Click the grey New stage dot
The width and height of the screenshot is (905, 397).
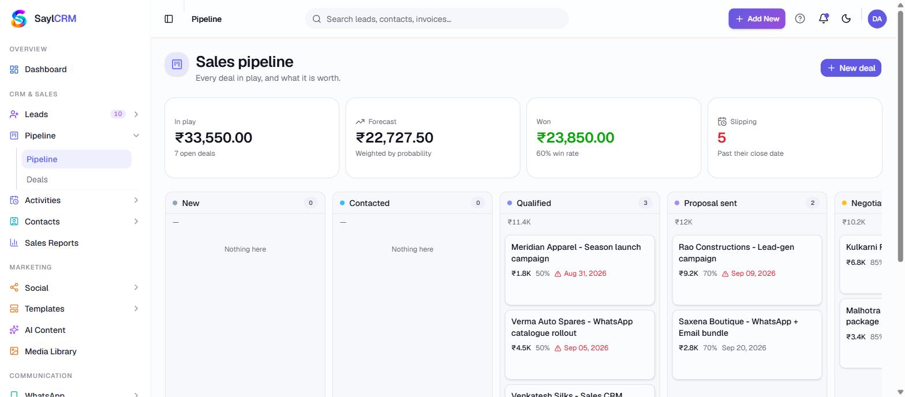click(x=175, y=203)
